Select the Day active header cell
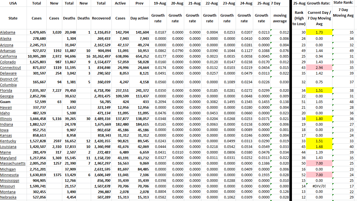Viewport: 357px width, 201px height. [139, 18]
